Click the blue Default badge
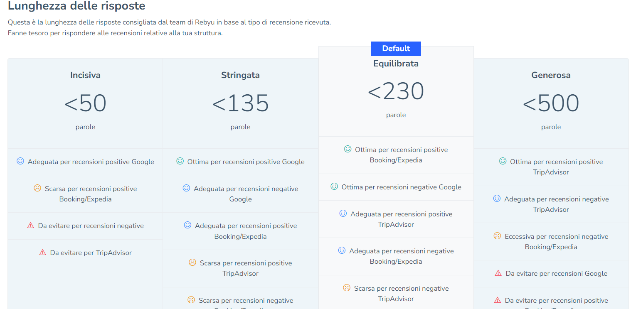The height and width of the screenshot is (309, 631). click(396, 49)
